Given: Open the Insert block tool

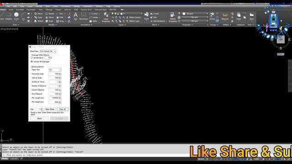Looking at the screenshot, I should click(x=146, y=16).
